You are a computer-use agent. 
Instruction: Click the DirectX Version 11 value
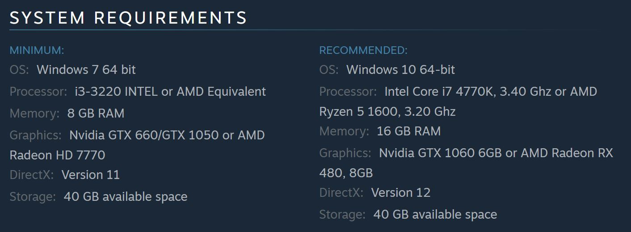[x=91, y=175]
